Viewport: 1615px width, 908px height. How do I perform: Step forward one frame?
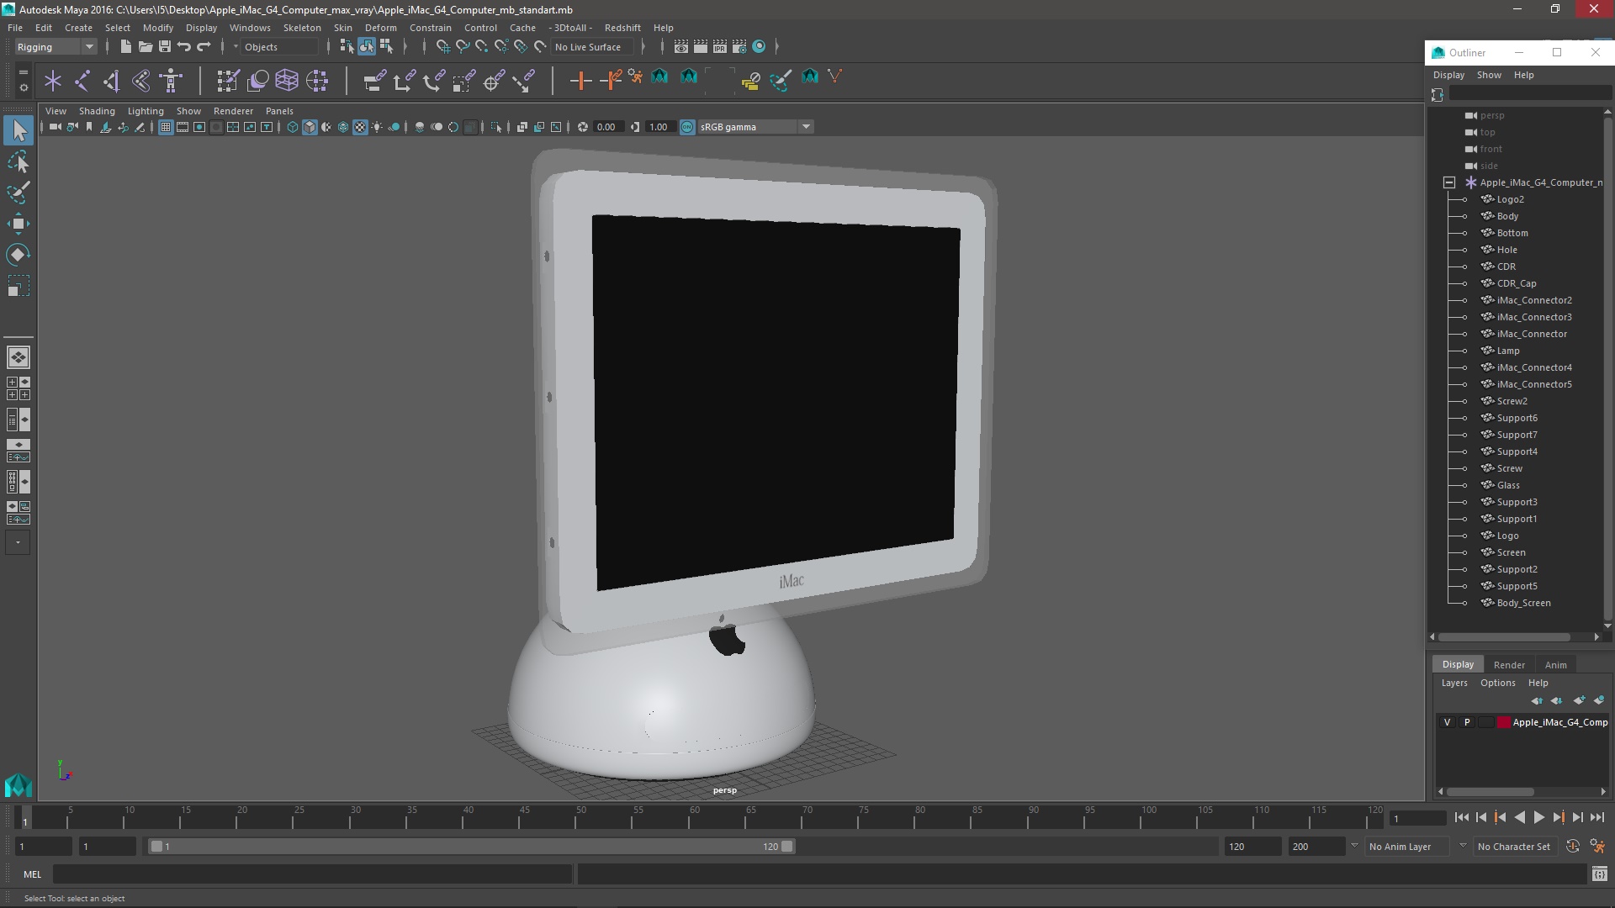(1577, 817)
